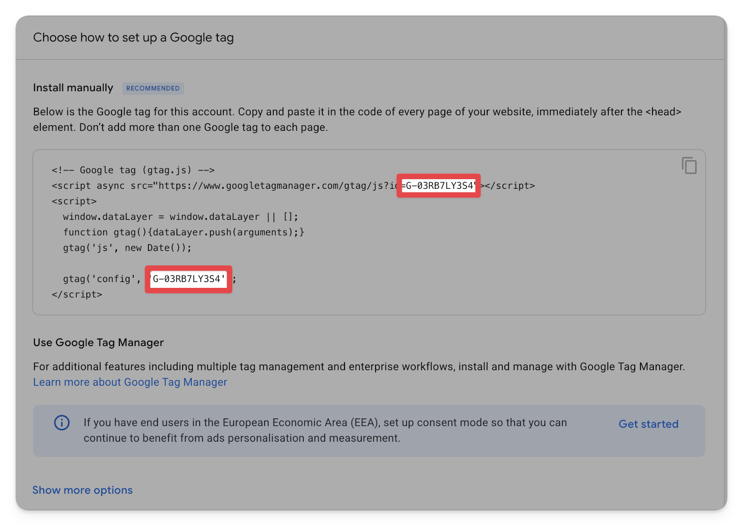Open the Get started consent mode link
Viewport: 743px width, 526px height.
click(648, 424)
